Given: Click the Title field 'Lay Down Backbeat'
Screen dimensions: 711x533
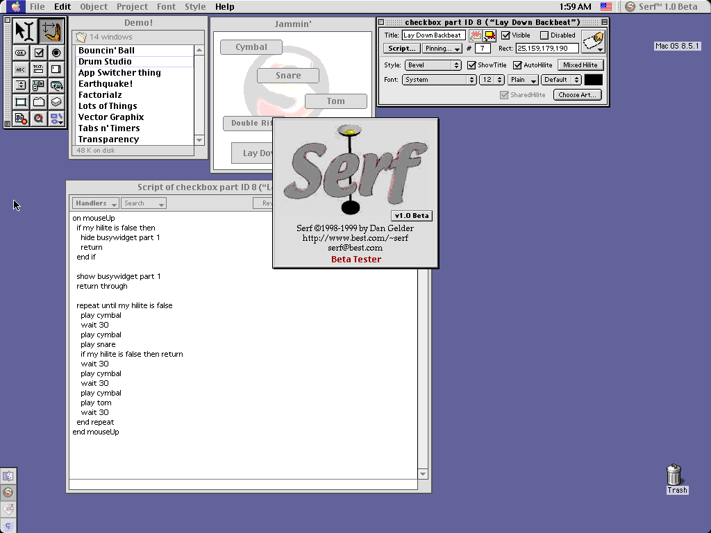Looking at the screenshot, I should tap(433, 35).
